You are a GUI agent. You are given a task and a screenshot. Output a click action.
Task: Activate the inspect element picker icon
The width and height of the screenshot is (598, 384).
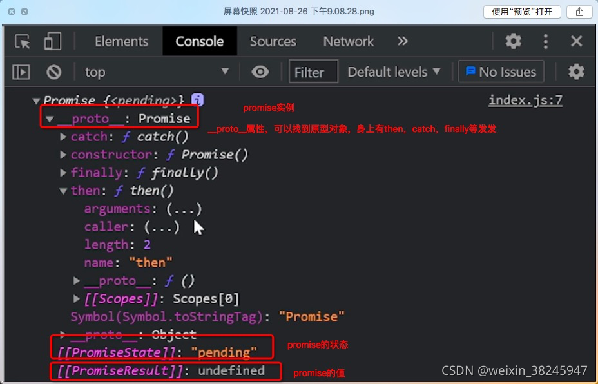(x=22, y=41)
